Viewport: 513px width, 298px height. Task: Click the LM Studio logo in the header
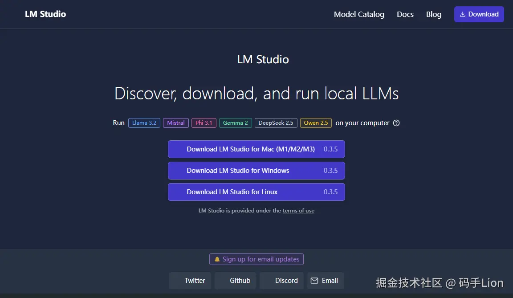[45, 14]
